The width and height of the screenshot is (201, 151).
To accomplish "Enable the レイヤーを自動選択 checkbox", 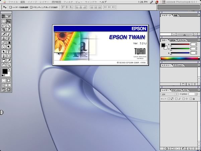I will coord(10,7).
